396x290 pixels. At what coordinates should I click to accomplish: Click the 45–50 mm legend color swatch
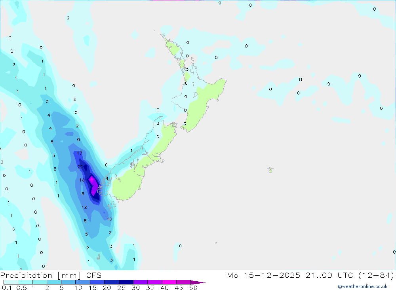tap(184, 282)
